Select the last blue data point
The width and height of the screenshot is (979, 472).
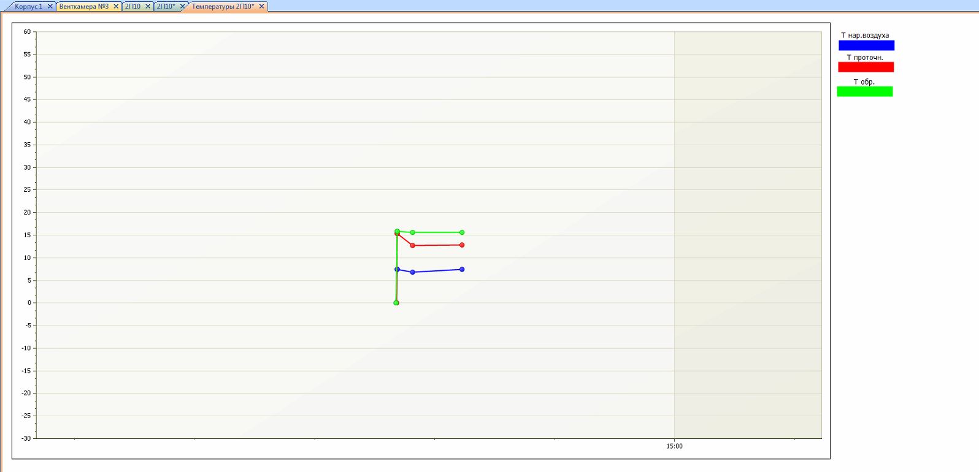[462, 270]
